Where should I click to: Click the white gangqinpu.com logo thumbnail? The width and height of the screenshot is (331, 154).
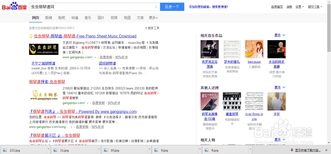click(44, 95)
